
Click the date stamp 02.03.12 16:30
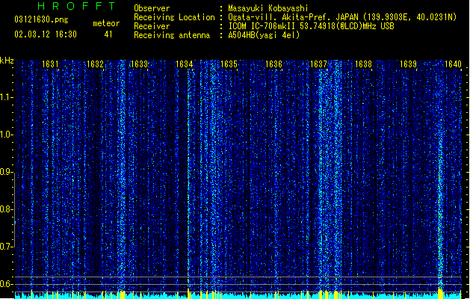46,34
